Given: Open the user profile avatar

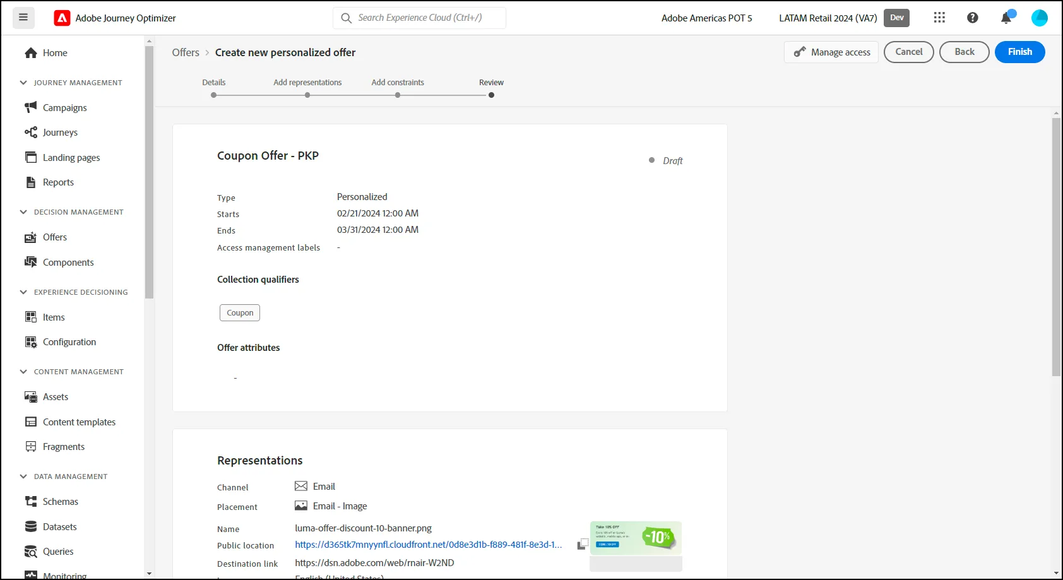Looking at the screenshot, I should point(1040,18).
